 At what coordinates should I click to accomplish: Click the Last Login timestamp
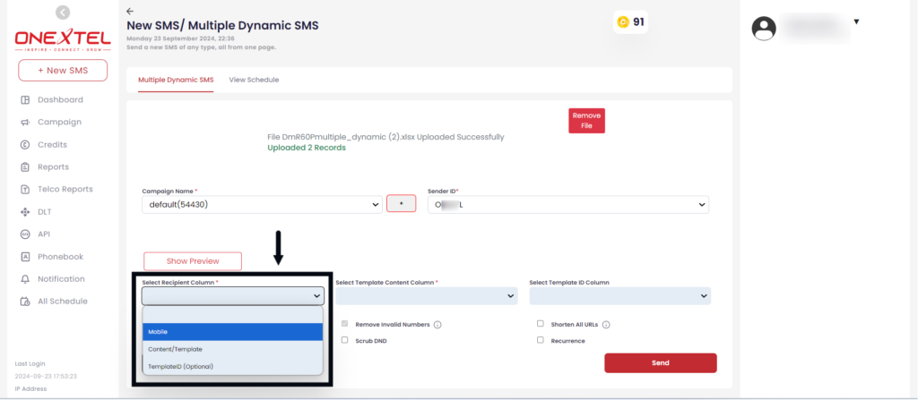(x=46, y=377)
